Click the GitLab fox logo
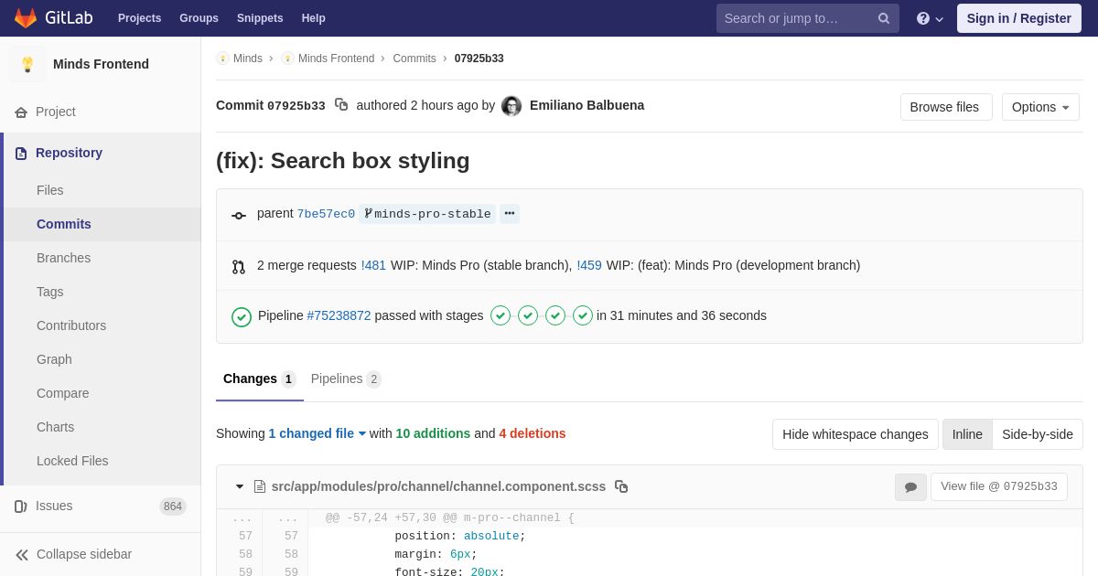Viewport: 1098px width, 576px height. click(x=26, y=18)
